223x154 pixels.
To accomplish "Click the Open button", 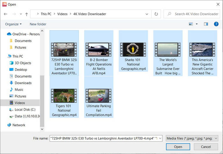I will point(178,147).
